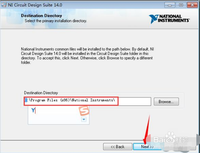Click the "National Instruments common files" description paragraph
This screenshot has width=200, height=153.
(x=87, y=56)
